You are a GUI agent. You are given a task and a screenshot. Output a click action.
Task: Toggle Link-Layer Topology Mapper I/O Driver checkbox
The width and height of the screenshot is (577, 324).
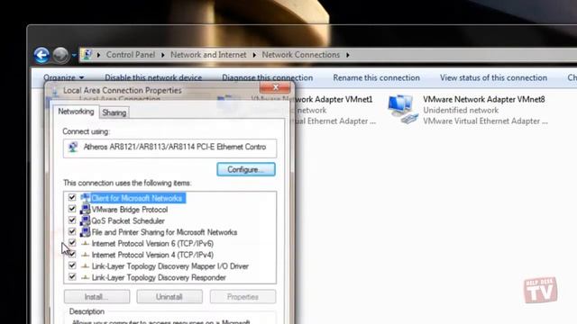(72, 265)
